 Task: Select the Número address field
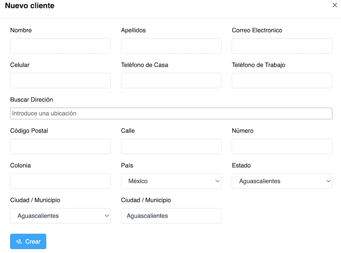tap(282, 147)
